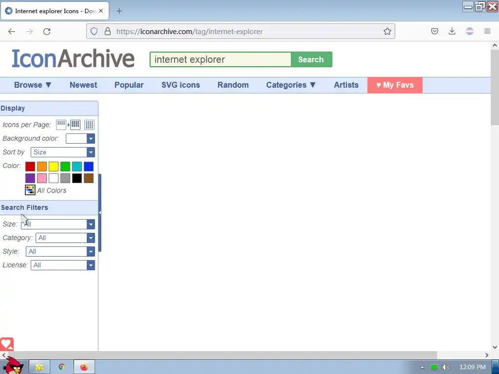Collapse the sidebar using the side arrow handle
Image resolution: width=499 pixels, height=374 pixels.
point(100,212)
